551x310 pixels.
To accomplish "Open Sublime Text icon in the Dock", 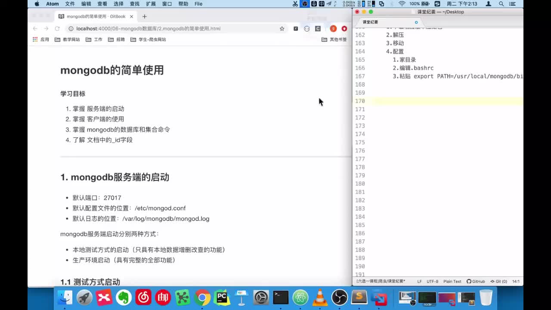I will pyautogui.click(x=359, y=297).
